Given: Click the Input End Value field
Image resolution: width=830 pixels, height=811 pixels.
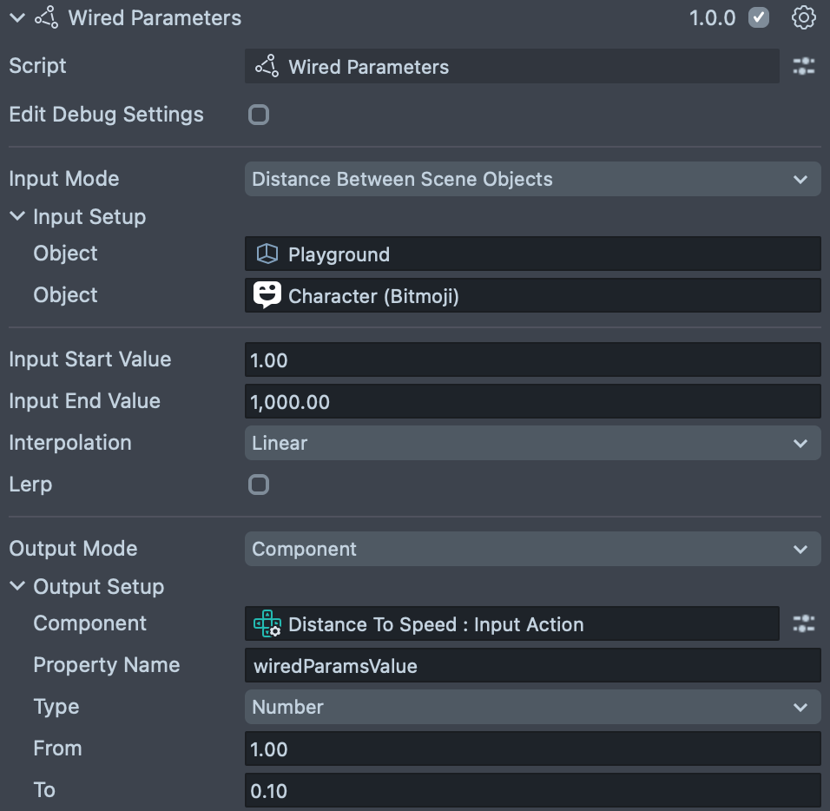Looking at the screenshot, I should [531, 402].
